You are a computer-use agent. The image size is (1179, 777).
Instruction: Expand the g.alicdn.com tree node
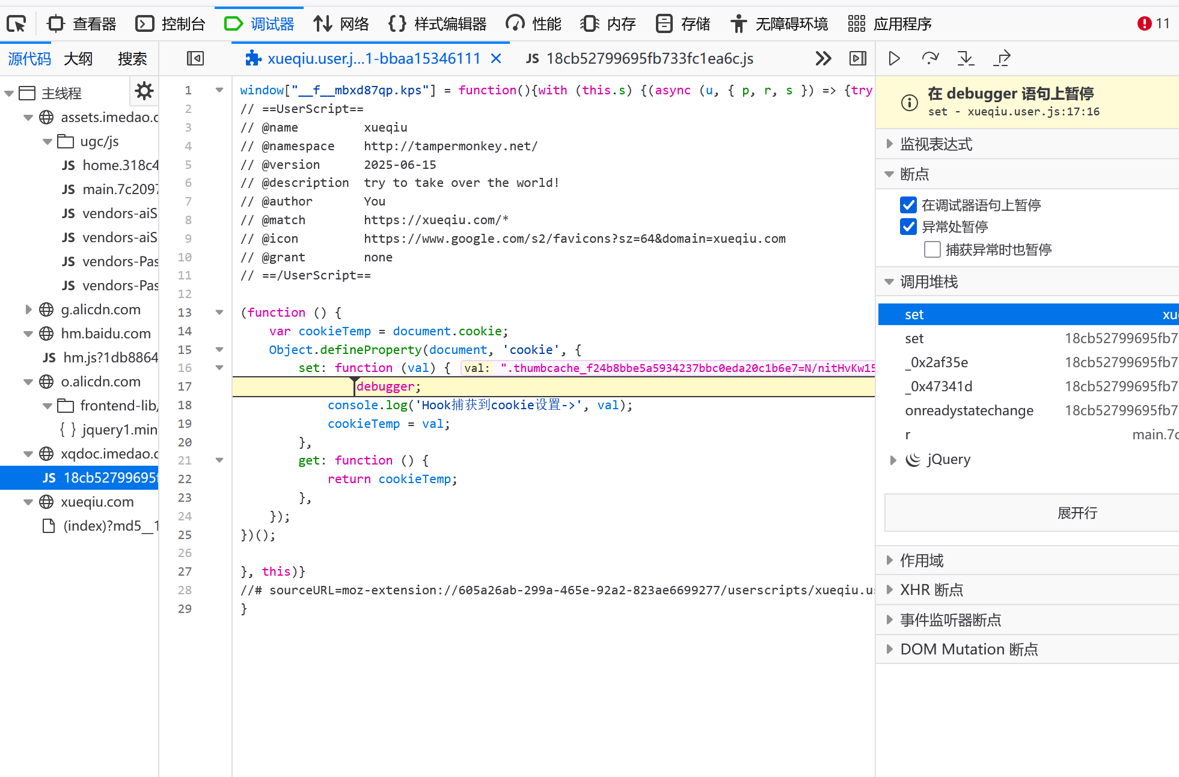click(x=28, y=309)
